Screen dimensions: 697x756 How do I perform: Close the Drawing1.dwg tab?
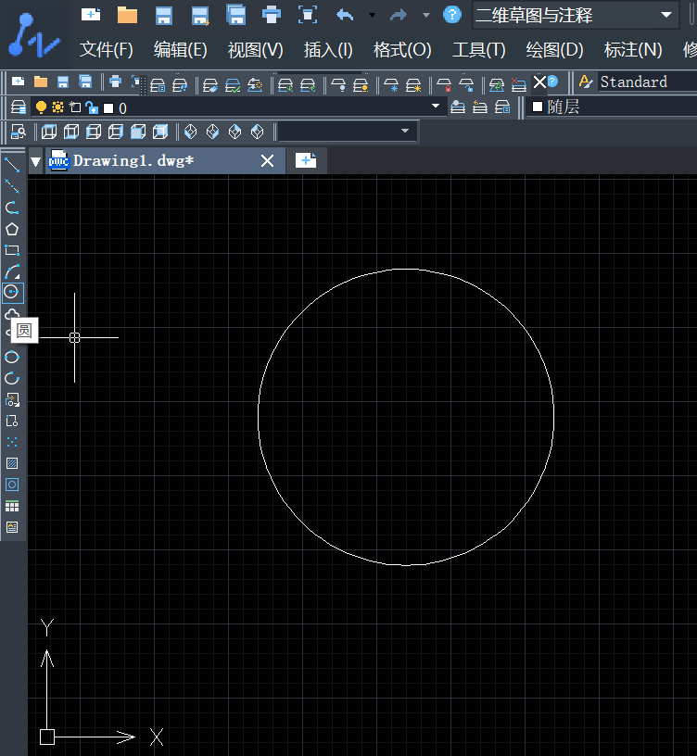[267, 161]
